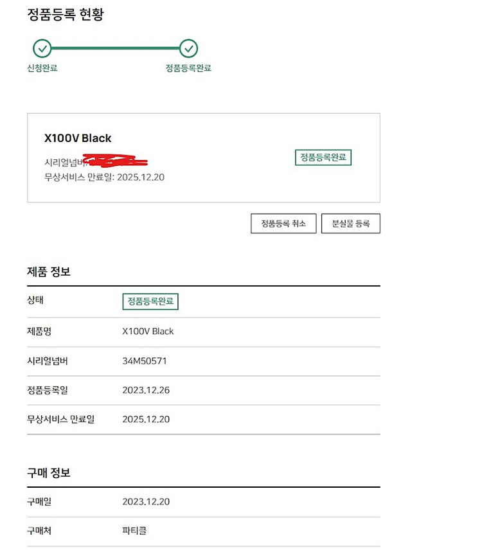Click the 정품등록완료 checkmark icon

pos(190,49)
